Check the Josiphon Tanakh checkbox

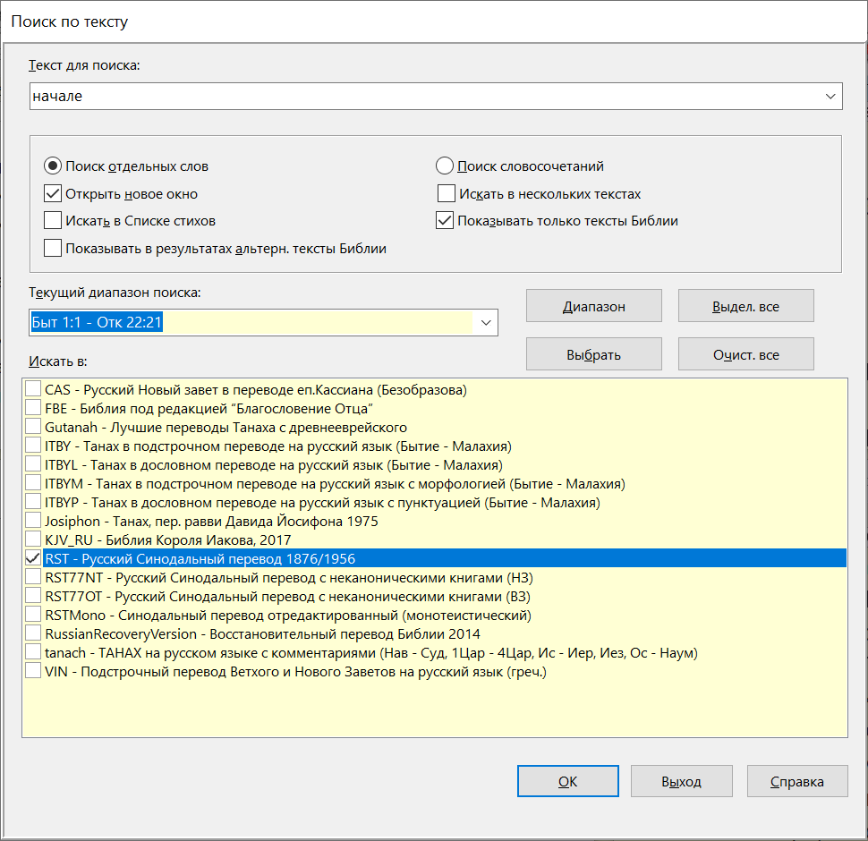[33, 521]
